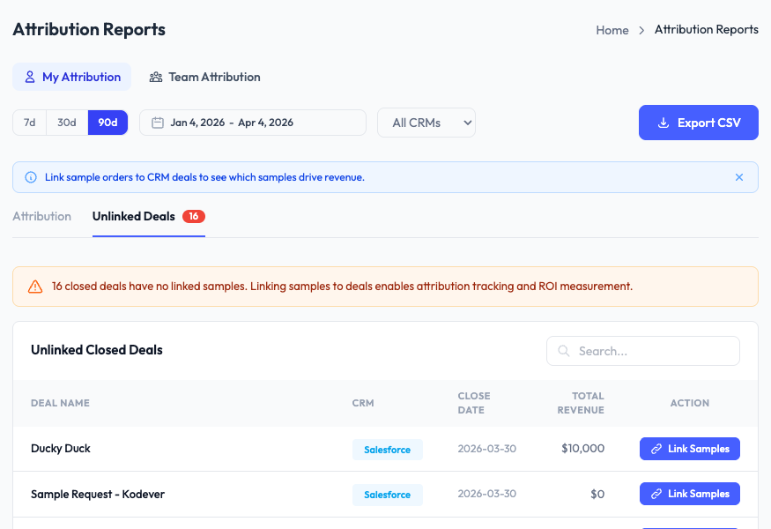Select the 7d time range option

[x=28, y=123]
